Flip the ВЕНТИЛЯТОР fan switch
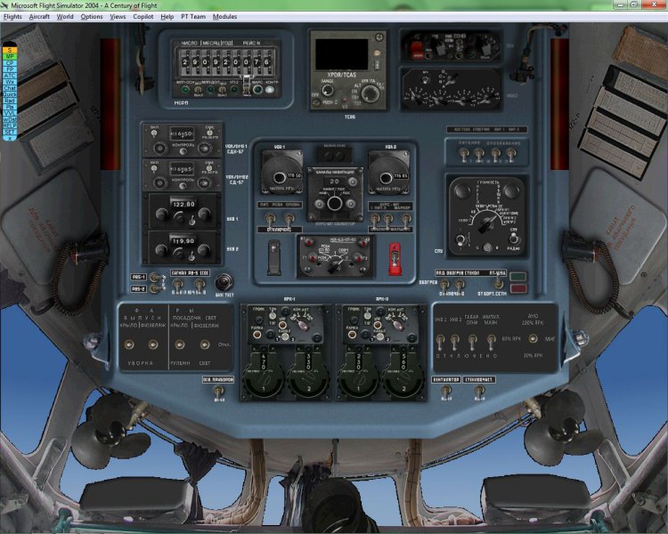The width and height of the screenshot is (668, 534). pyautogui.click(x=445, y=390)
